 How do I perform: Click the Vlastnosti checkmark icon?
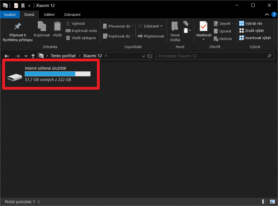click(x=203, y=26)
